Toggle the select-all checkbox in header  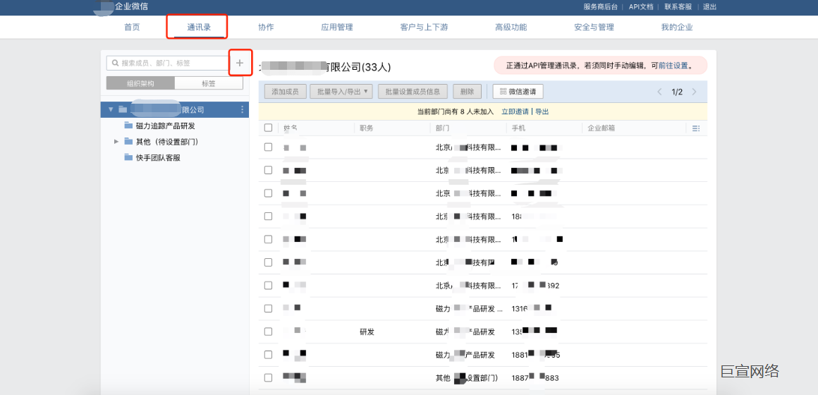[268, 128]
